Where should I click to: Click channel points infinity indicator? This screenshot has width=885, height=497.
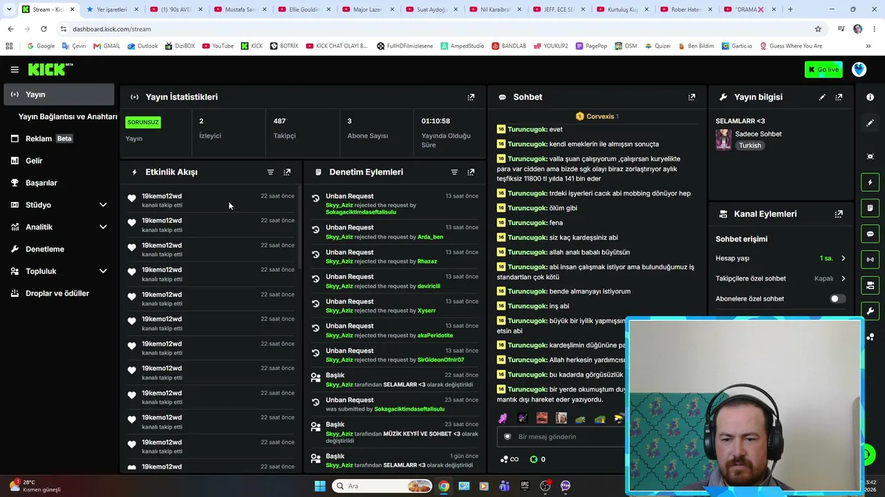510,460
